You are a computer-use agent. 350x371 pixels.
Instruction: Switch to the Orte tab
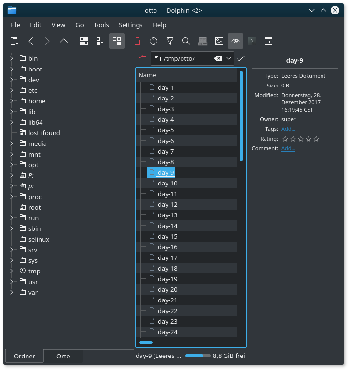click(x=63, y=356)
